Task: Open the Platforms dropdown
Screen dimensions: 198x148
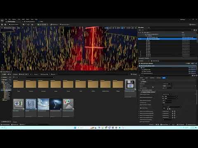Action: (54, 25)
